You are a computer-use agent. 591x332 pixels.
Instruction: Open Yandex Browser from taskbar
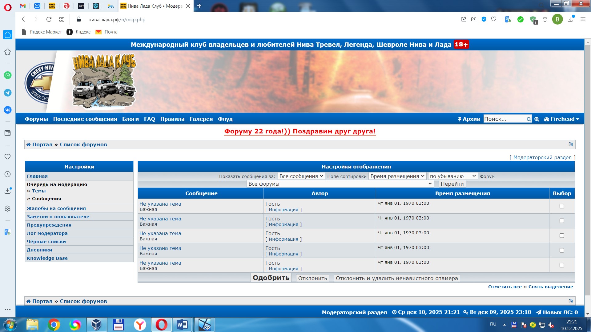coord(140,325)
